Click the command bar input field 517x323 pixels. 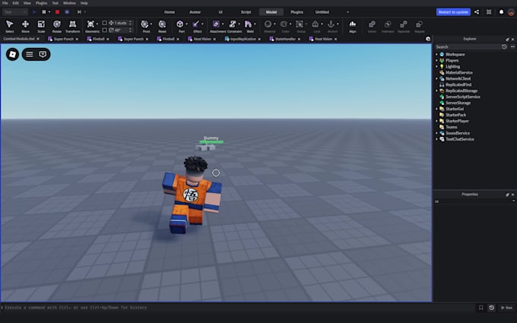(239, 308)
